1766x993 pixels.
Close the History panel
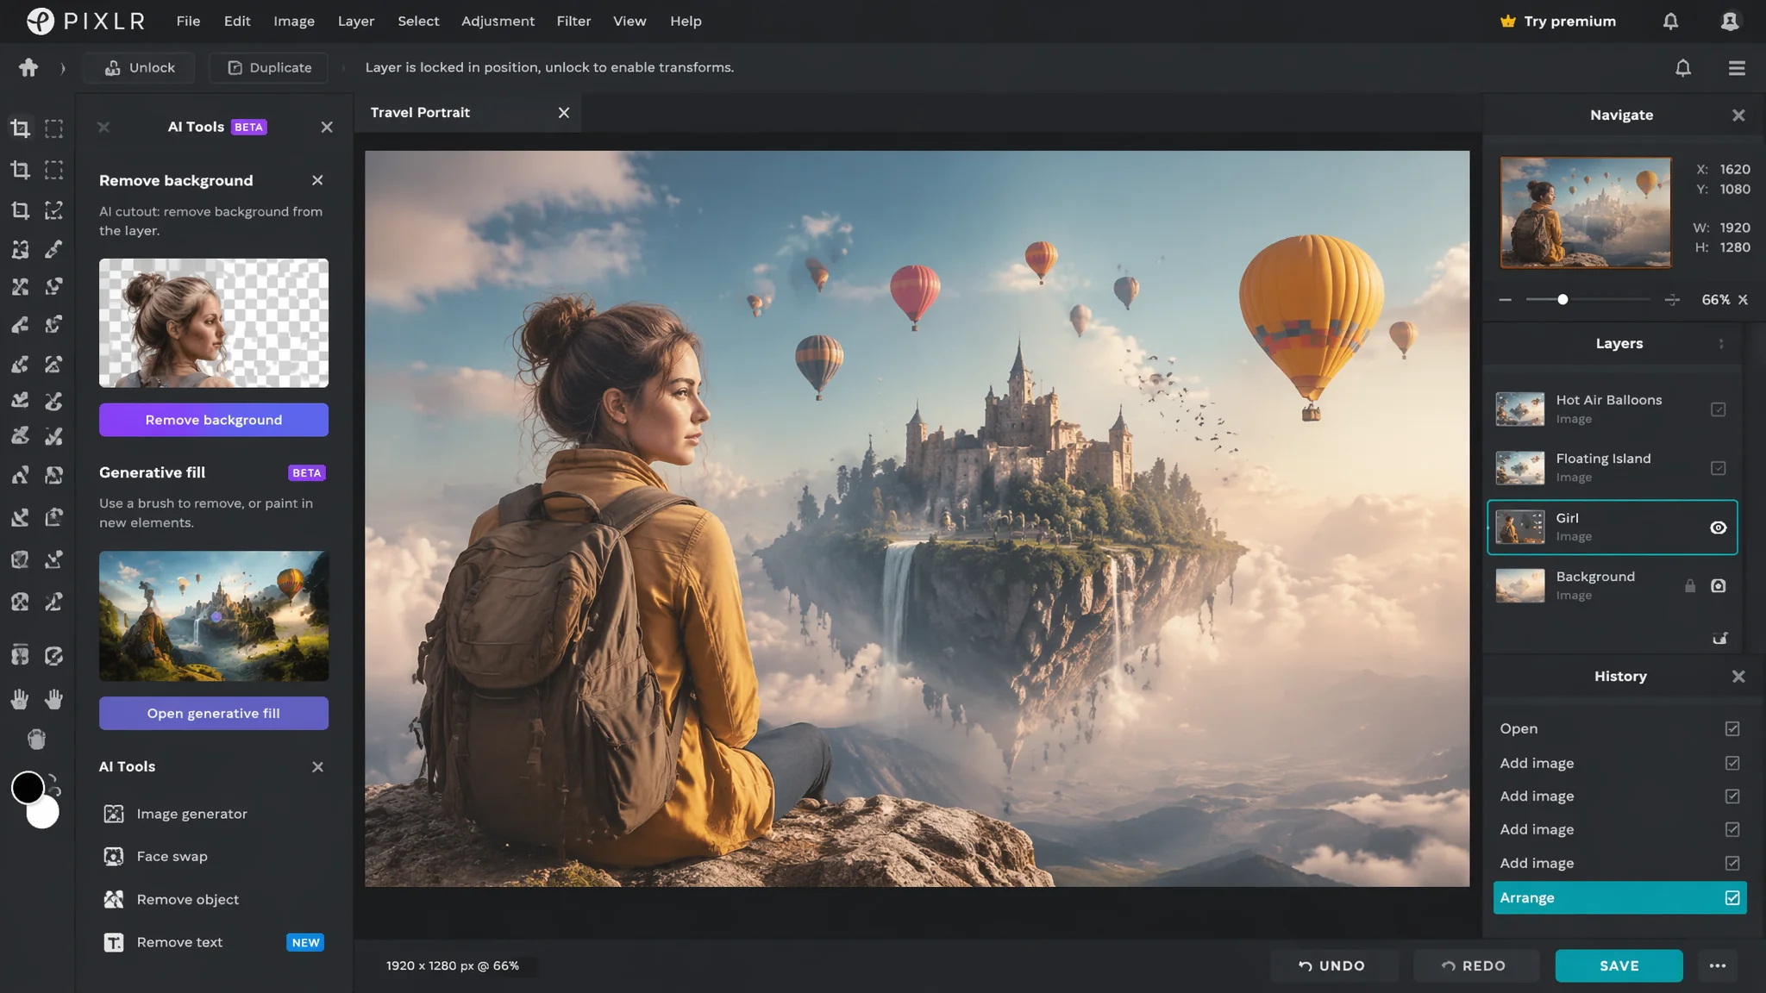tap(1738, 677)
